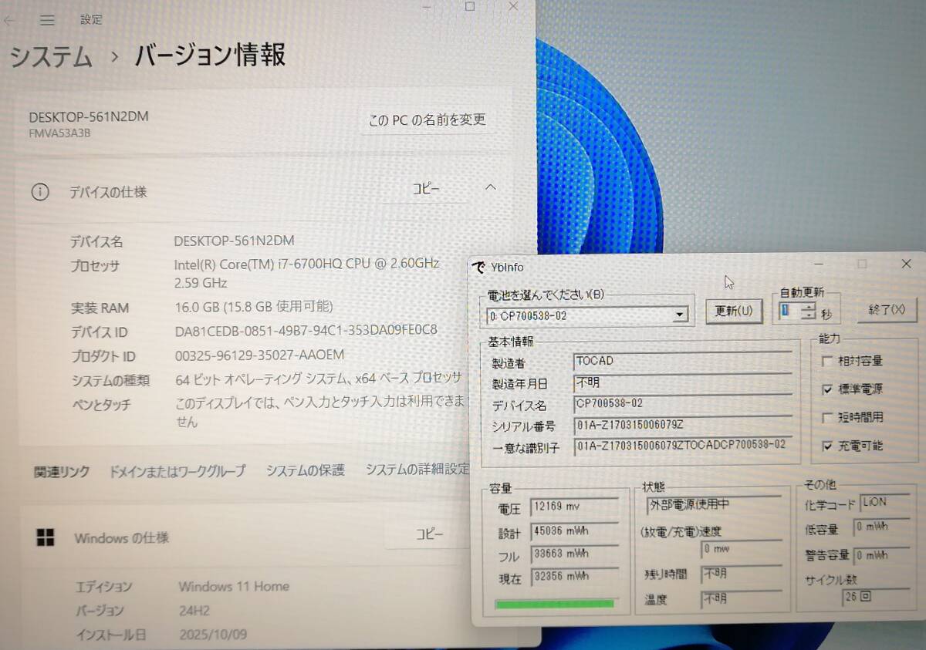Toggle 相対容量 checkbox
Screen dimensions: 926x650
[828, 361]
